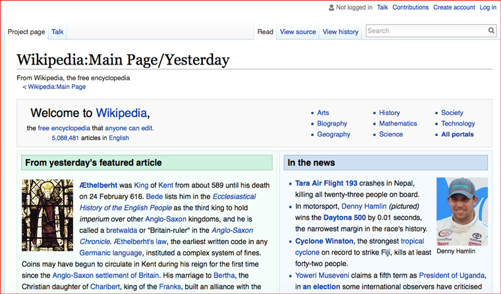The image size is (501, 294).
Task: Open the Talk link in top bar
Action: click(x=382, y=7)
